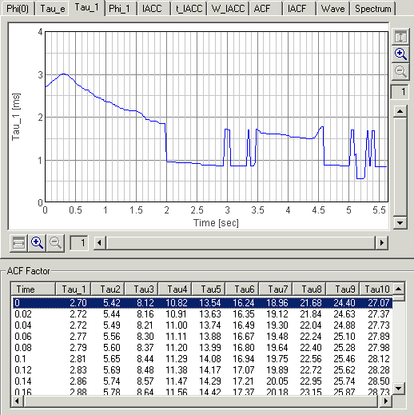Screen dimensions: 414x415
Task: Zoom in on the horizontal time axis
Action: click(37, 243)
